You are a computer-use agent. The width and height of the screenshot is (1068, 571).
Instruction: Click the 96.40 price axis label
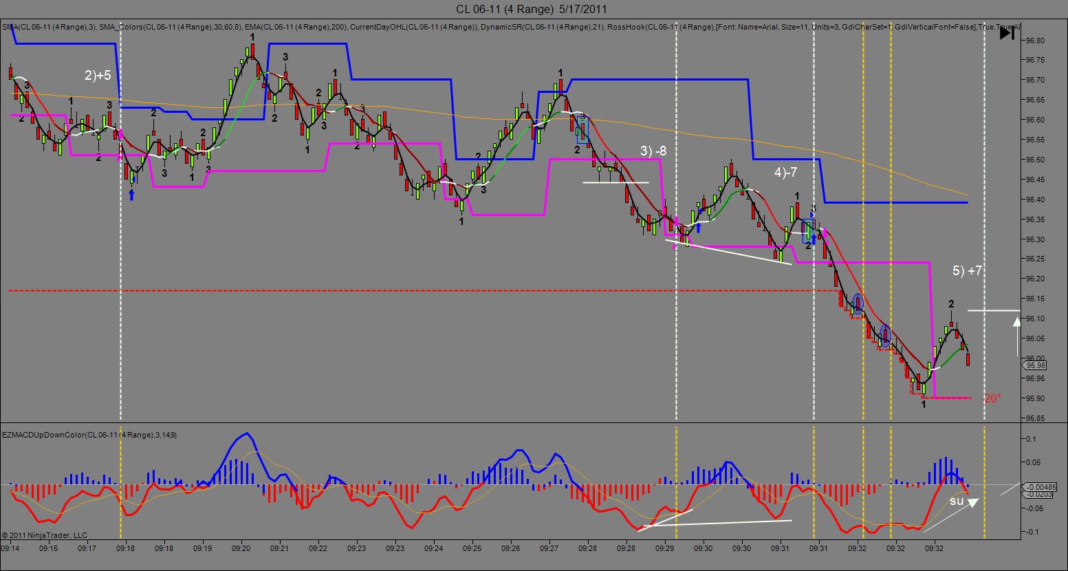[x=1034, y=200]
